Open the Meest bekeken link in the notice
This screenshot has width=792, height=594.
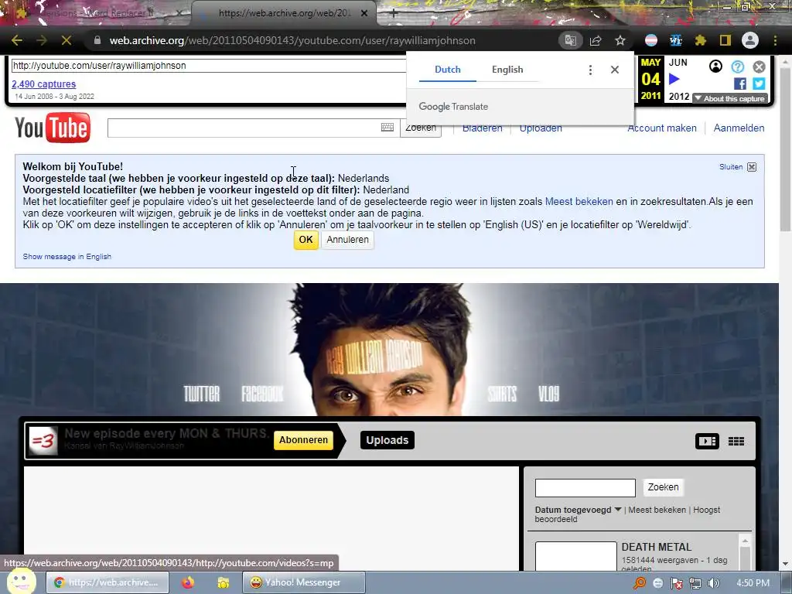[579, 202]
